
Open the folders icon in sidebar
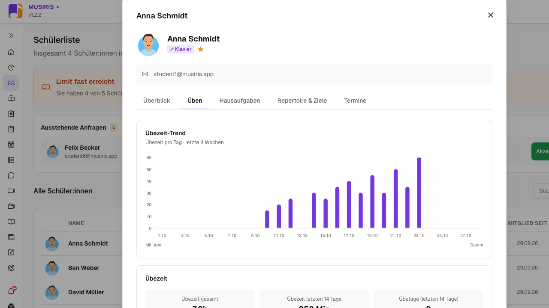tap(11, 206)
